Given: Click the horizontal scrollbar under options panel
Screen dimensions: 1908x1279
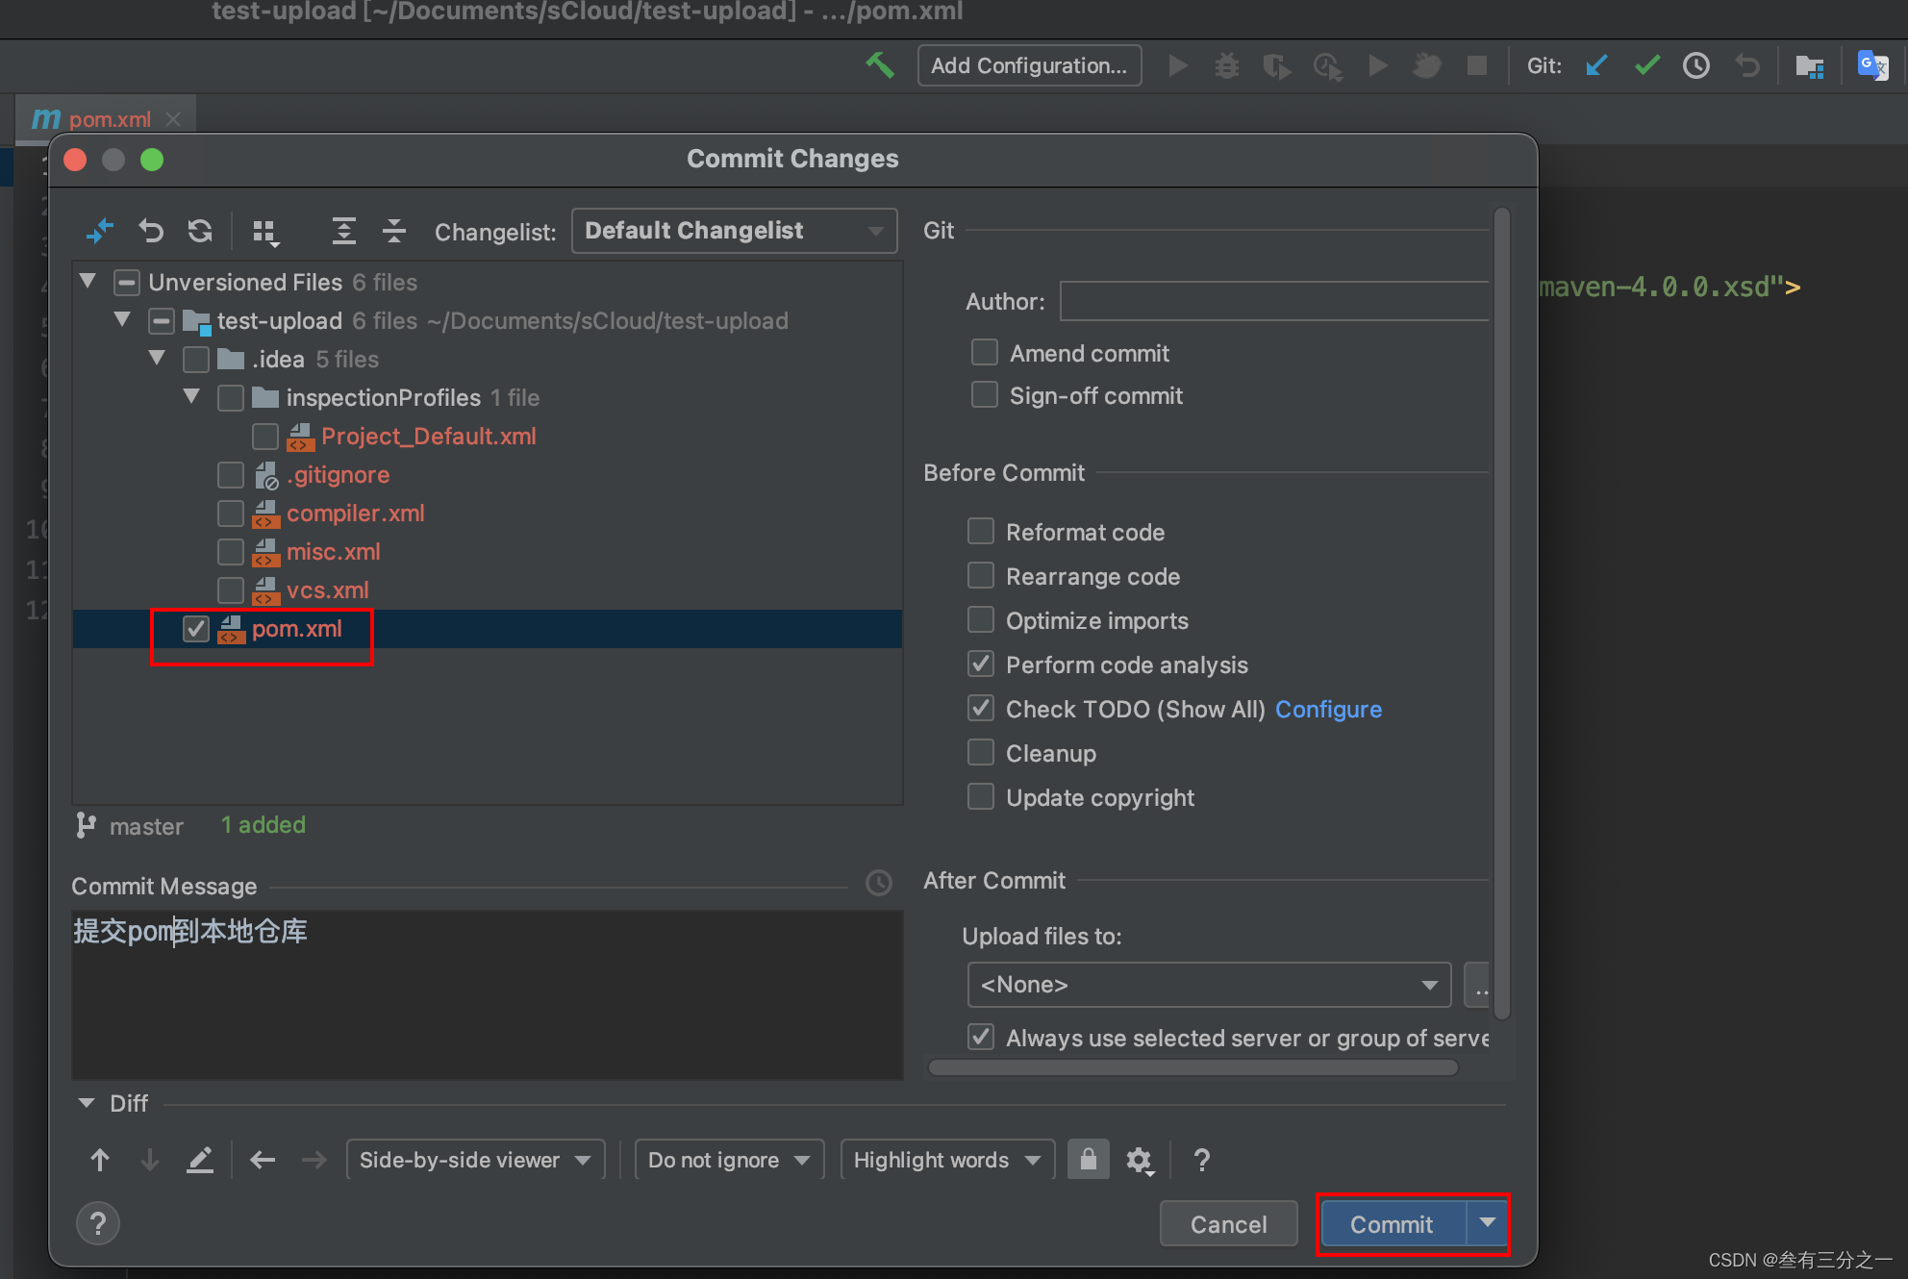Looking at the screenshot, I should (x=1192, y=1067).
